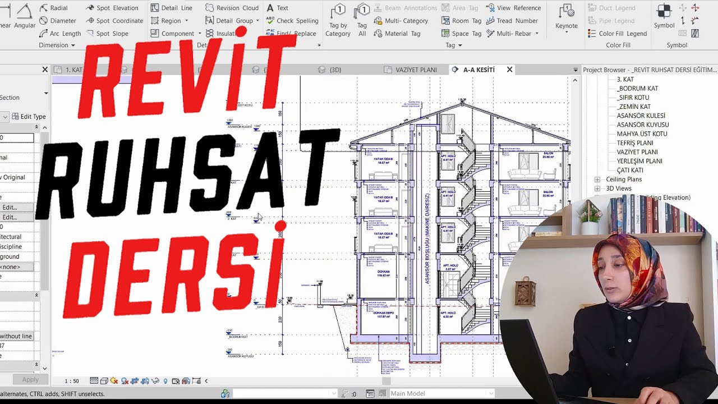Screen dimensions: 718x404
Task: Select the Space Tag tool
Action: (x=462, y=34)
